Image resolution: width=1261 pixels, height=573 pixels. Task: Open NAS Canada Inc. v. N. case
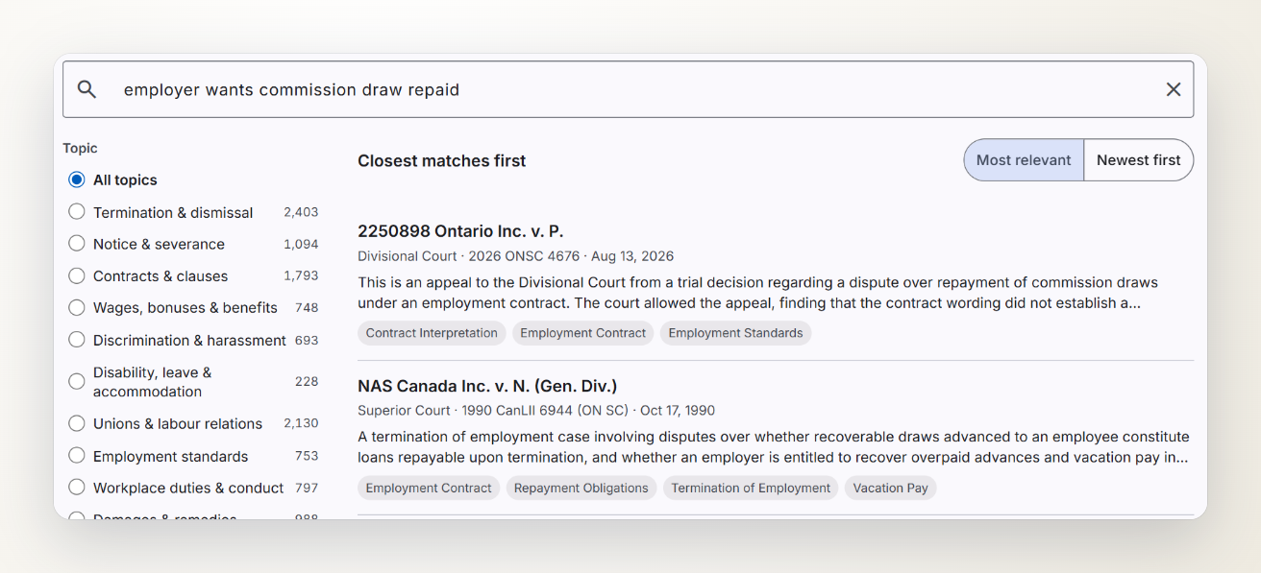(487, 386)
